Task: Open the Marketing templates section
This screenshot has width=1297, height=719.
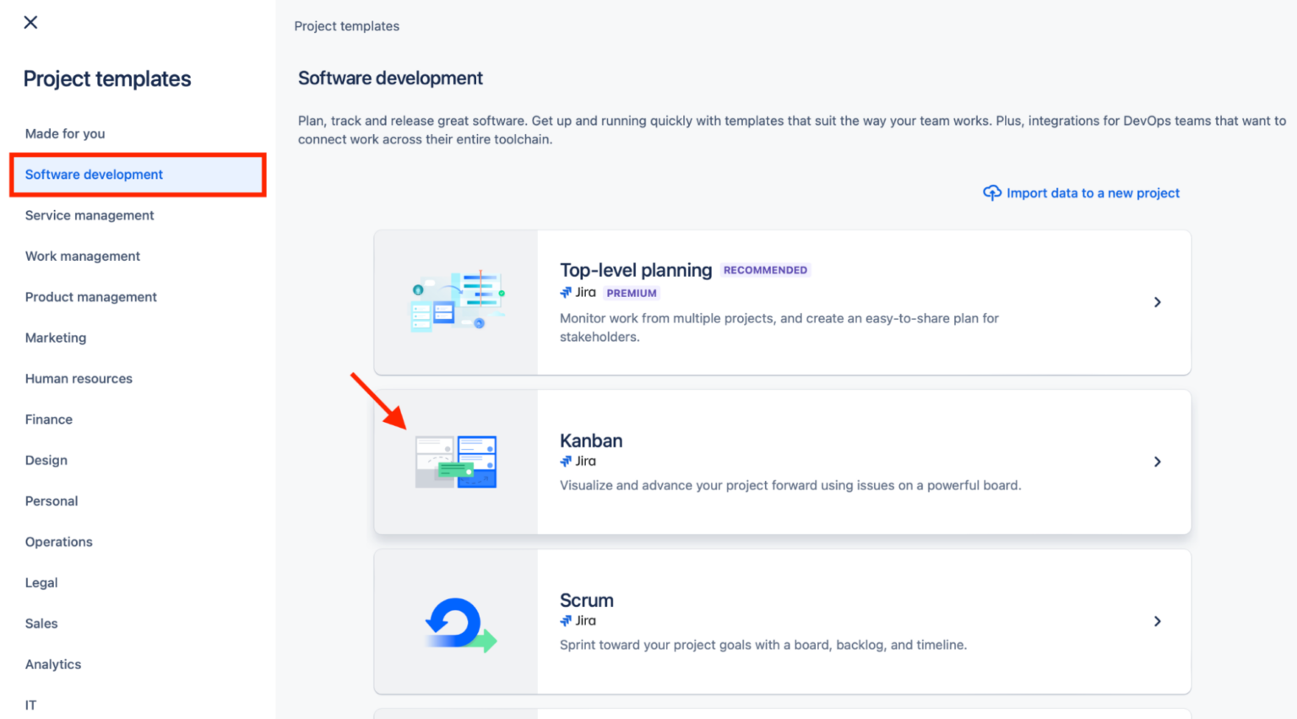Action: pyautogui.click(x=56, y=338)
